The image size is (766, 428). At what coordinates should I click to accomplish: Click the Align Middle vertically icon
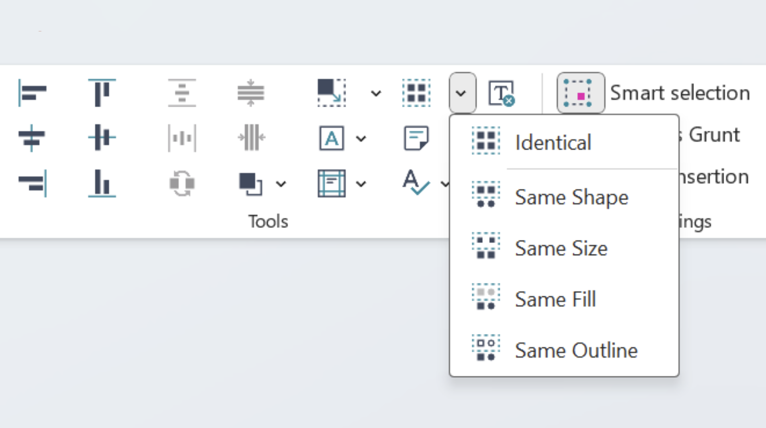pyautogui.click(x=102, y=138)
